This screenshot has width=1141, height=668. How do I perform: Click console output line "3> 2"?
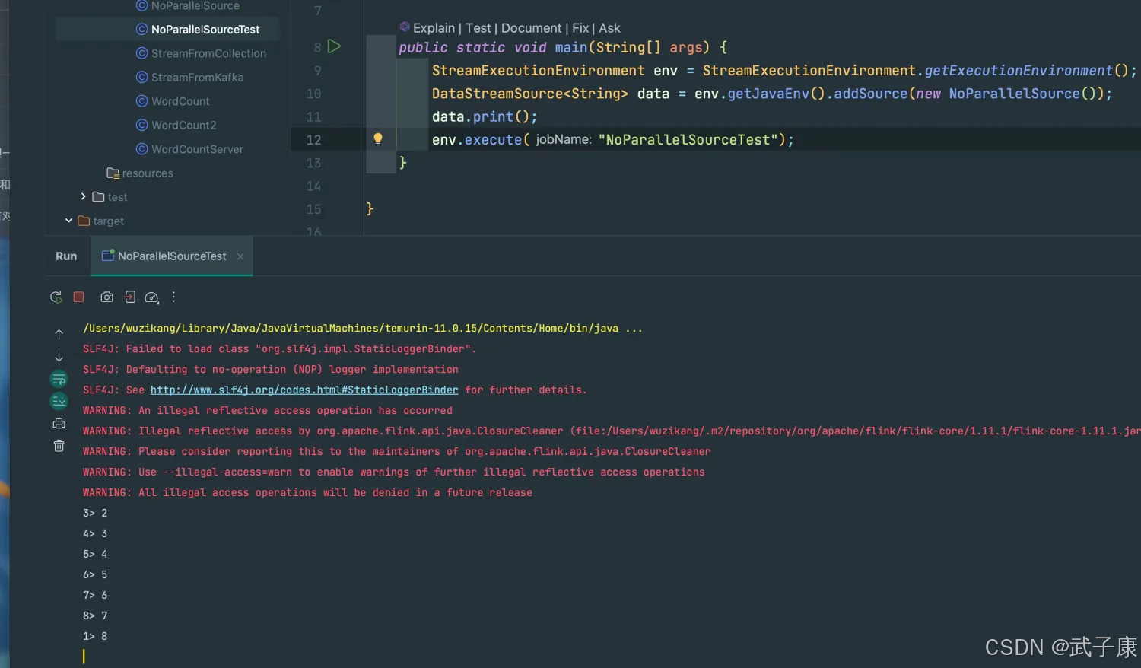click(95, 514)
